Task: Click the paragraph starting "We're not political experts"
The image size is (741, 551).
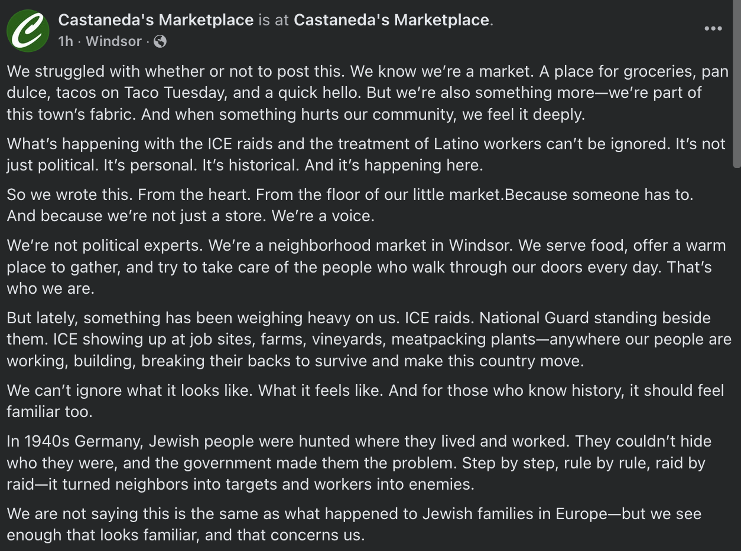Action: 366,267
